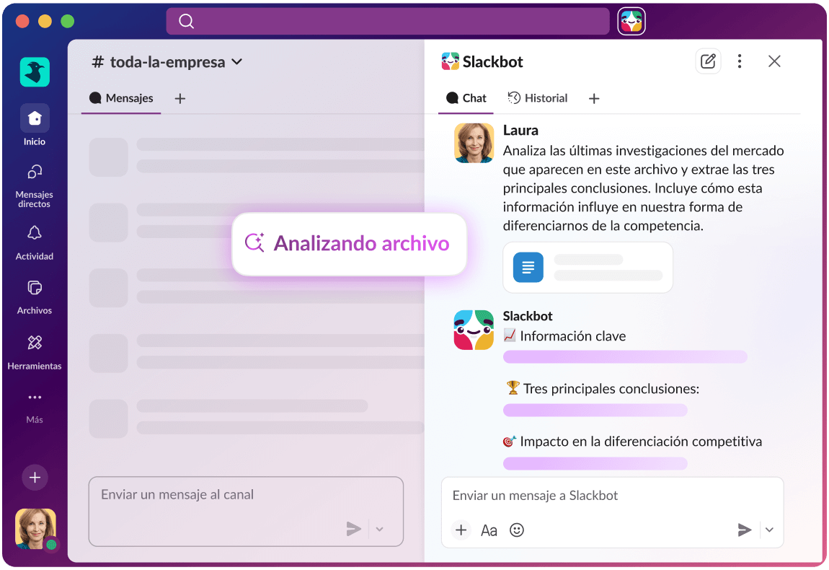Click the top search bar field
Screen dimensions: 829x570
pos(388,21)
